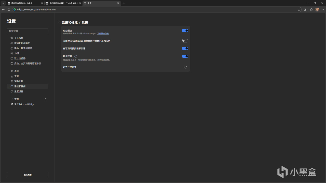Open 辅助功能 accessibility settings
326x183 pixels.
[28, 81]
